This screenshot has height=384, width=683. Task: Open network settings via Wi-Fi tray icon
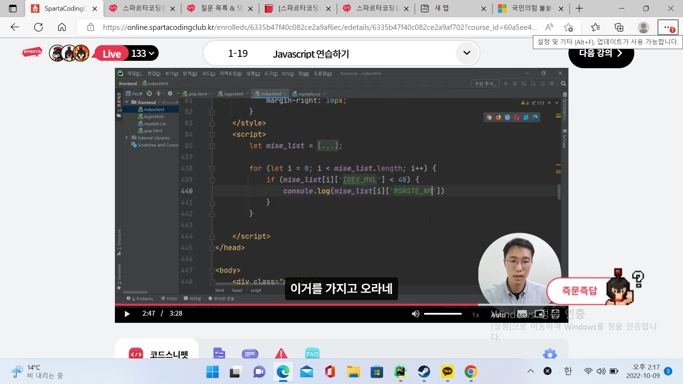588,371
